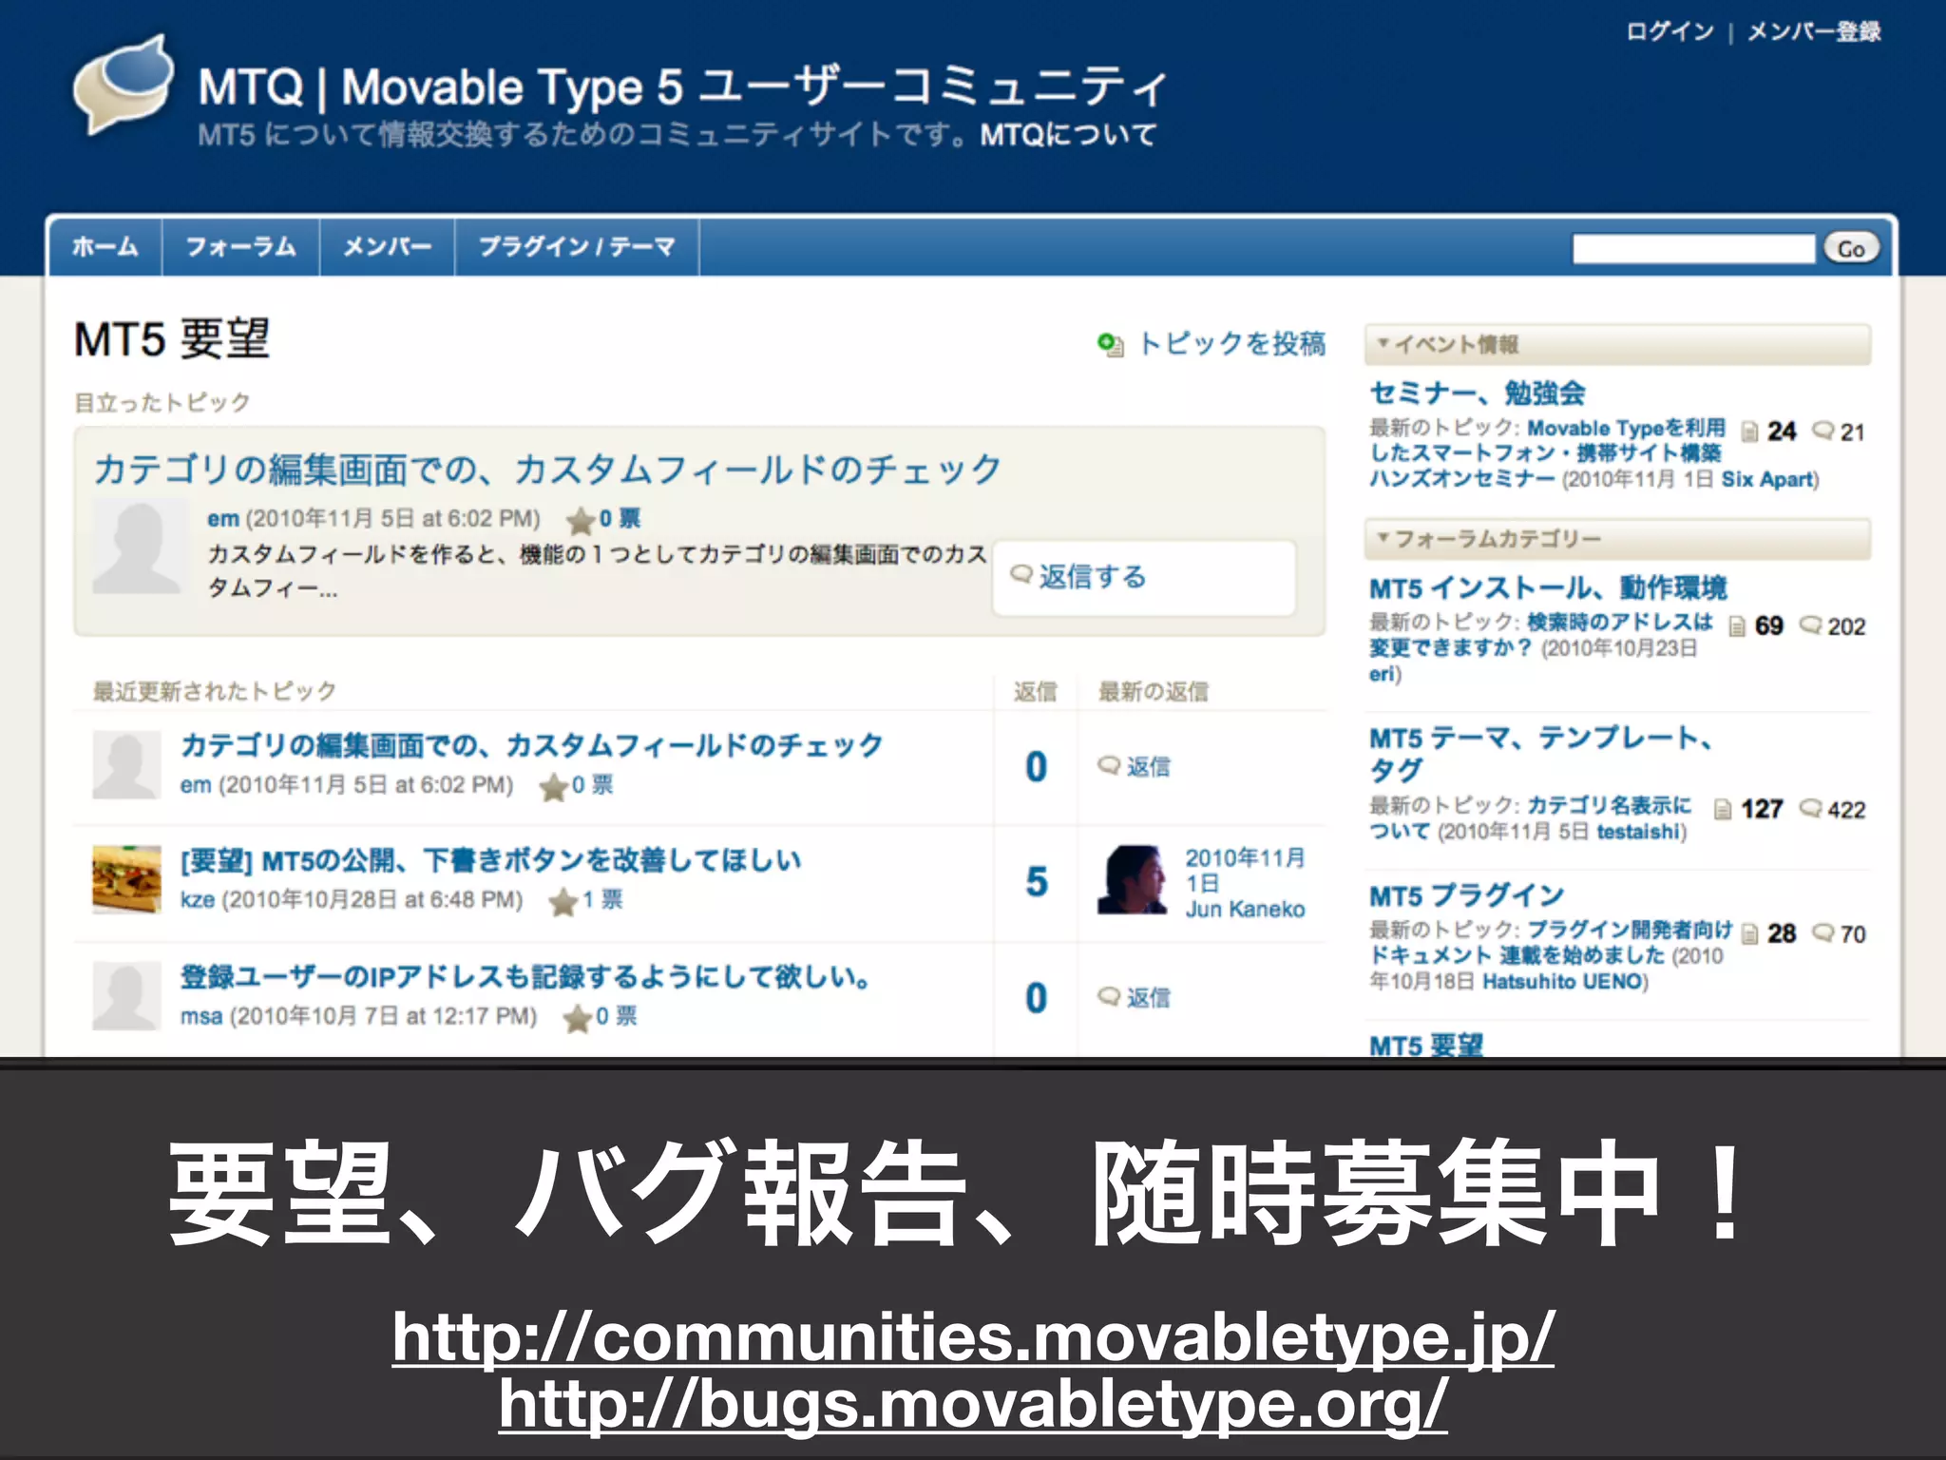Go to the ホーム tab
Screen dimensions: 1946x1460
click(105, 247)
